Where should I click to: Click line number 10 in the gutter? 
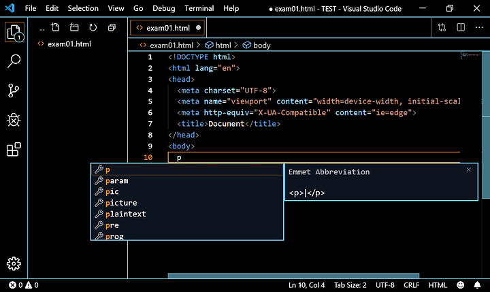pos(148,157)
